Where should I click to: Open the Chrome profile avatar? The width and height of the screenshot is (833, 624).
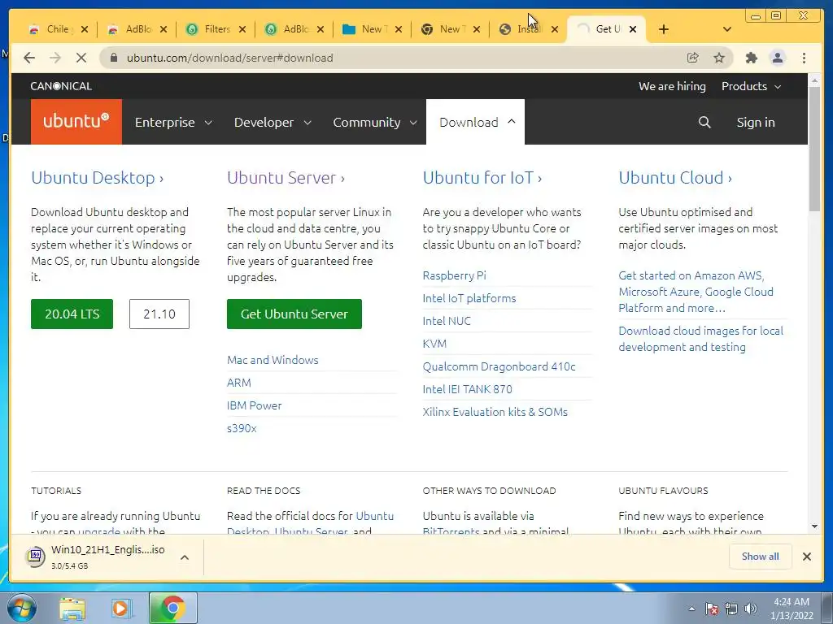coord(777,58)
